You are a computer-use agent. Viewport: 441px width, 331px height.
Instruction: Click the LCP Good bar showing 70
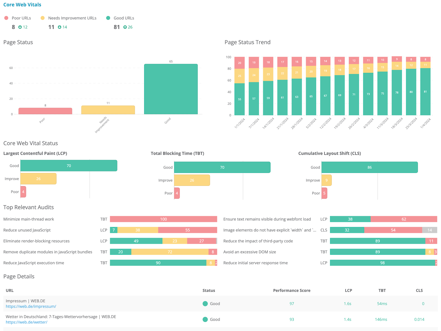69,165
